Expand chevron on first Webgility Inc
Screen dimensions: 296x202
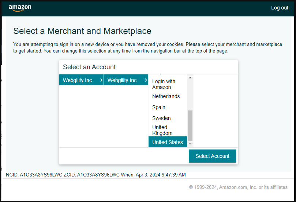pos(101,80)
